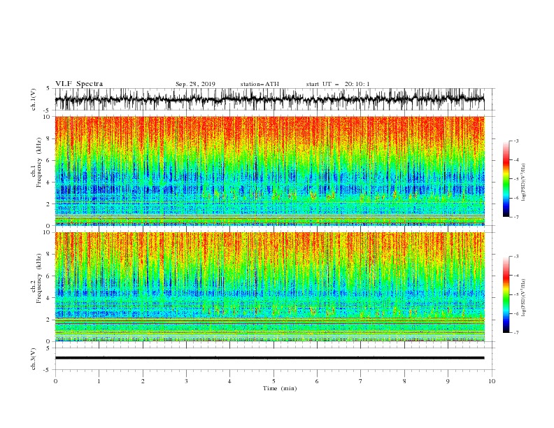
Task: Click the "VLF Spectra" plot title
Action: pyautogui.click(x=79, y=84)
